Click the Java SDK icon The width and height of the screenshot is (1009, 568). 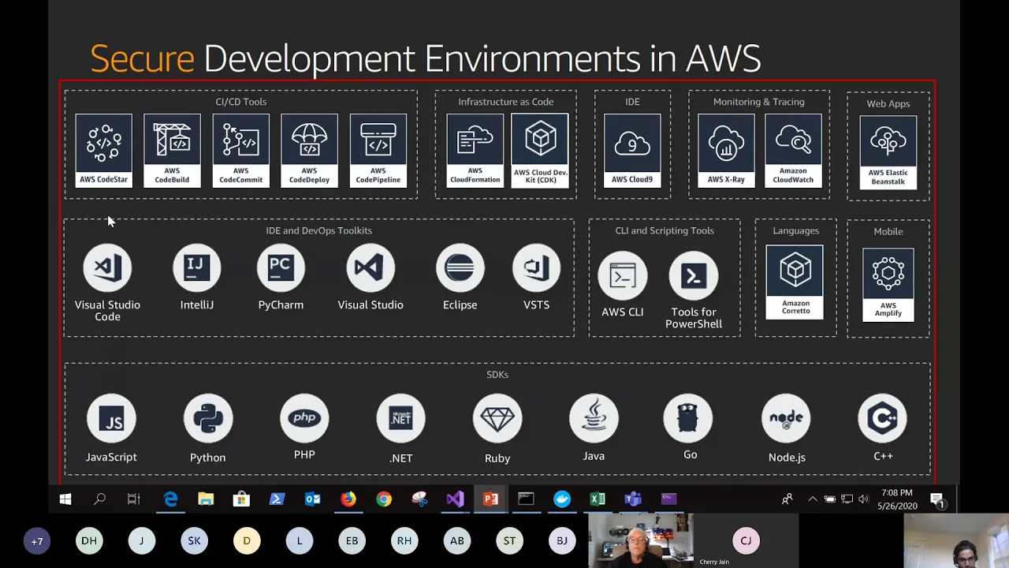[x=594, y=418]
